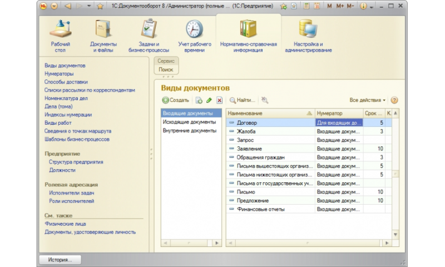Screen dimensions: 445x267
Task: Select Исходящие документы in the list
Action: [189, 122]
